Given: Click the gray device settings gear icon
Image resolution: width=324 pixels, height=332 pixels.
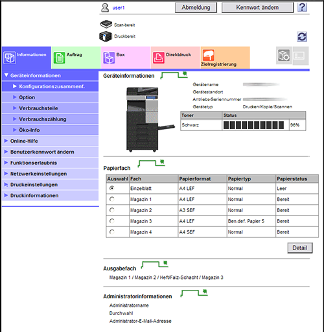Looking at the screenshot, I should click(284, 56).
